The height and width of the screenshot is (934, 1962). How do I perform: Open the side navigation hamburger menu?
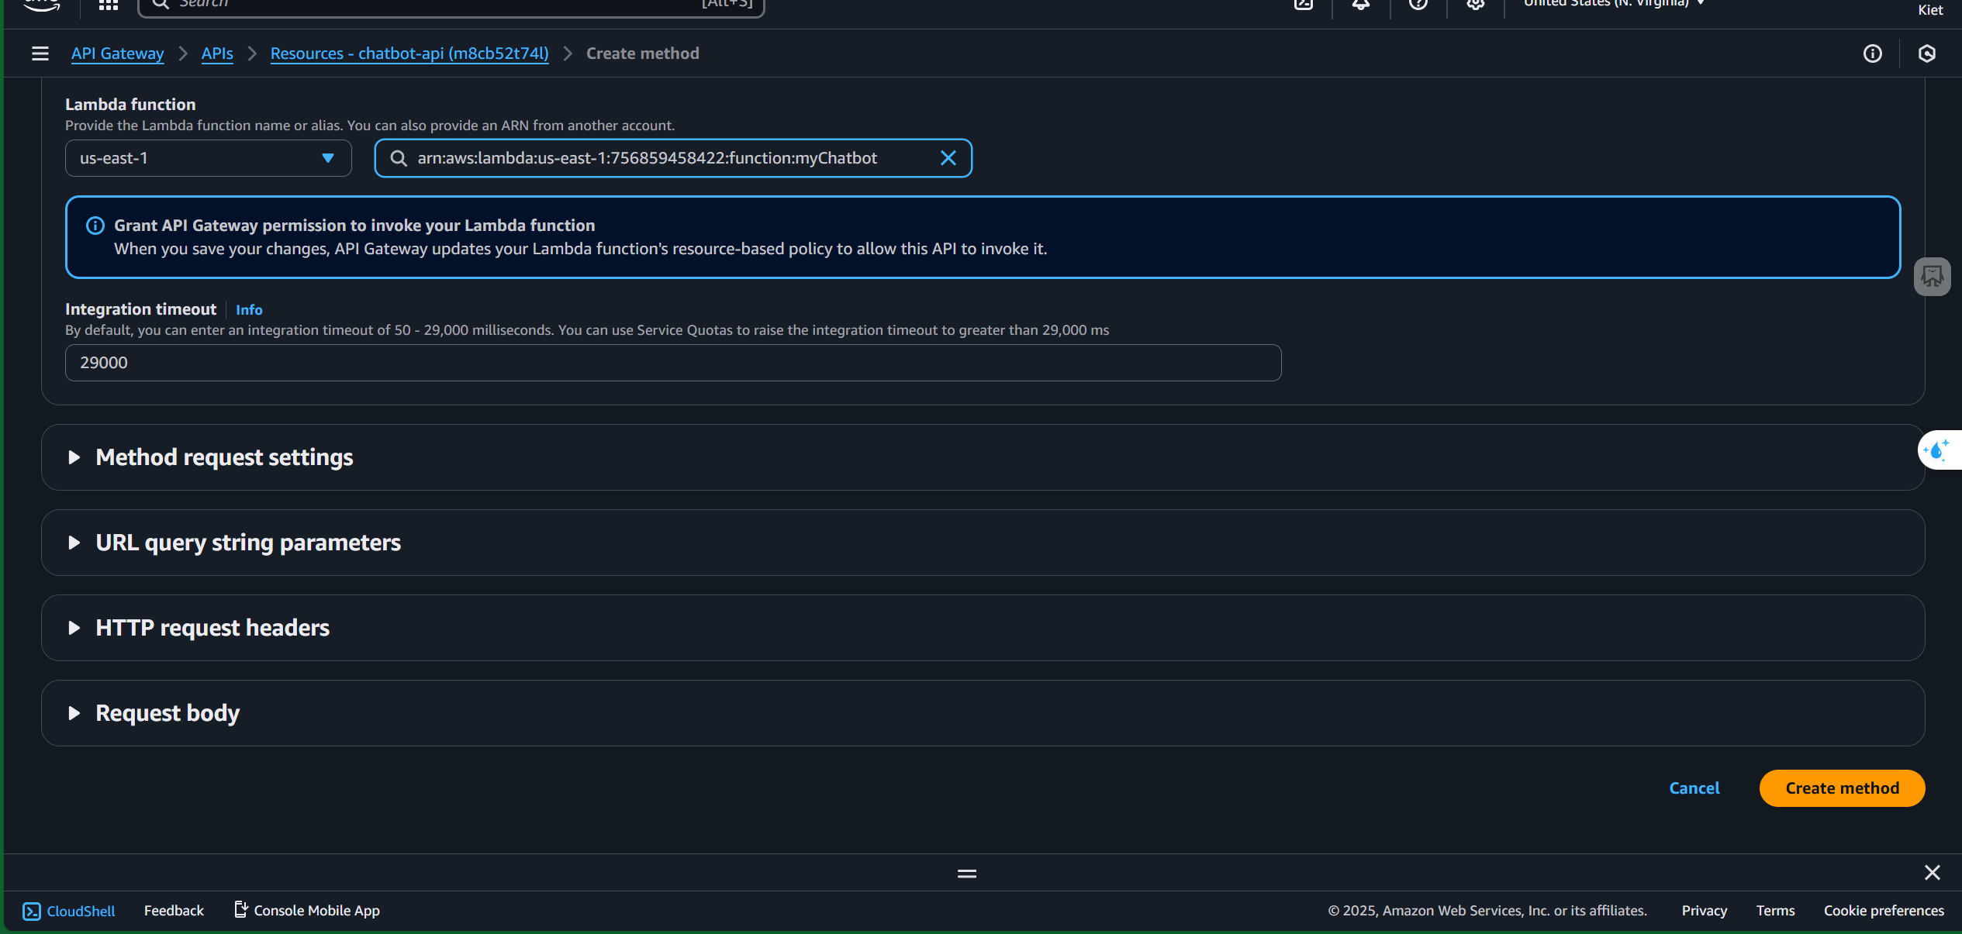[40, 53]
